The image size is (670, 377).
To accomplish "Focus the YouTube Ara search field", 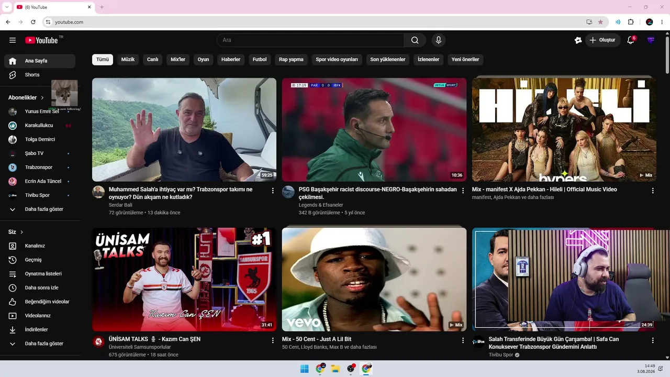I will (310, 40).
